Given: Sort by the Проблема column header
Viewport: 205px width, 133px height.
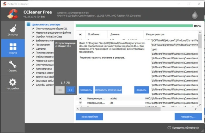Looking at the screenshot, I should [96, 34].
